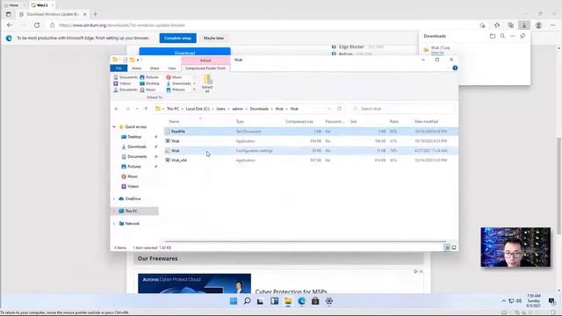Open address bar history dropdown
This screenshot has width=562, height=316.
pos(328,109)
